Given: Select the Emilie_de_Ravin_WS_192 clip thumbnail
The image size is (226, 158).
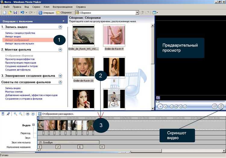Looking at the screenshot, I should (83, 35).
